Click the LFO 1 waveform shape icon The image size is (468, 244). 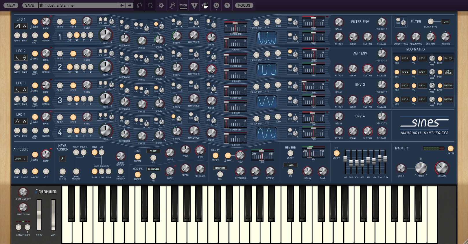click(x=17, y=26)
